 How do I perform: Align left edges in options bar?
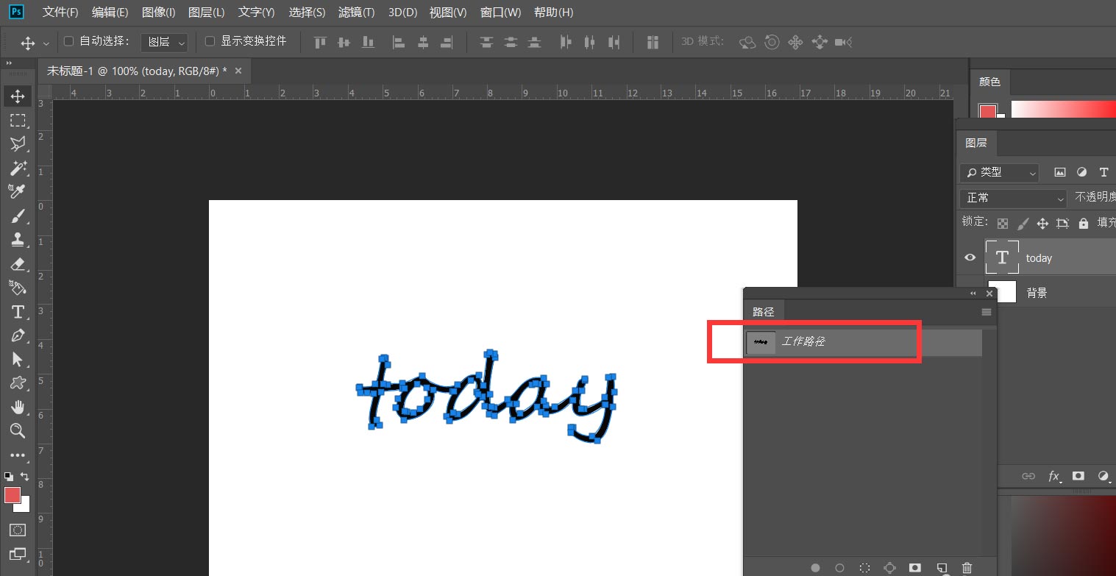click(399, 42)
